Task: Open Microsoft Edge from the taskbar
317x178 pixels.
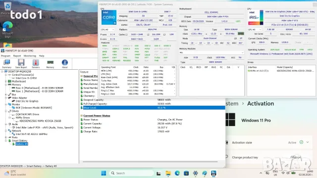Action: [x=177, y=173]
